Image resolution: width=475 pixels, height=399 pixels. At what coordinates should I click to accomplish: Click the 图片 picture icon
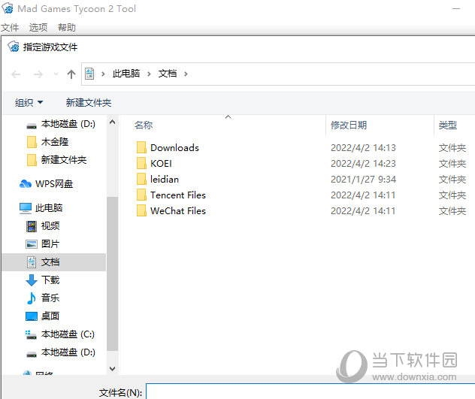tap(32, 244)
